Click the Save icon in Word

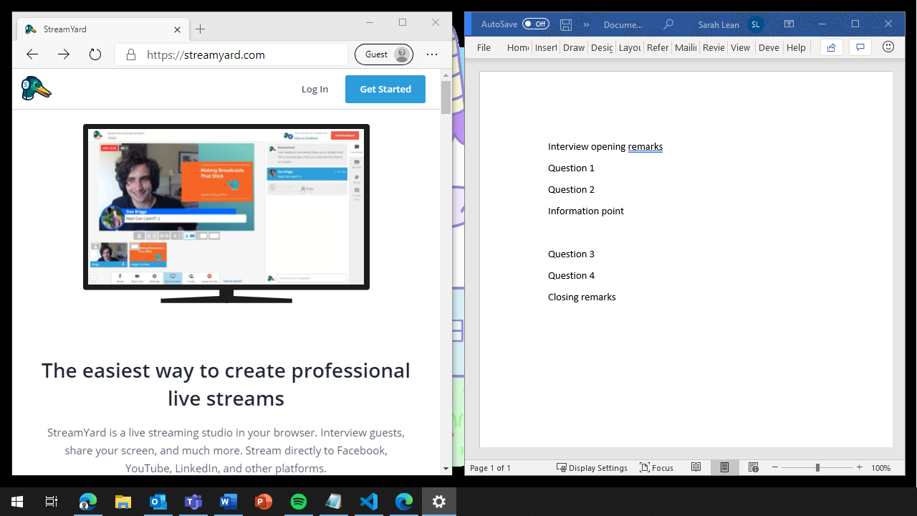(566, 24)
